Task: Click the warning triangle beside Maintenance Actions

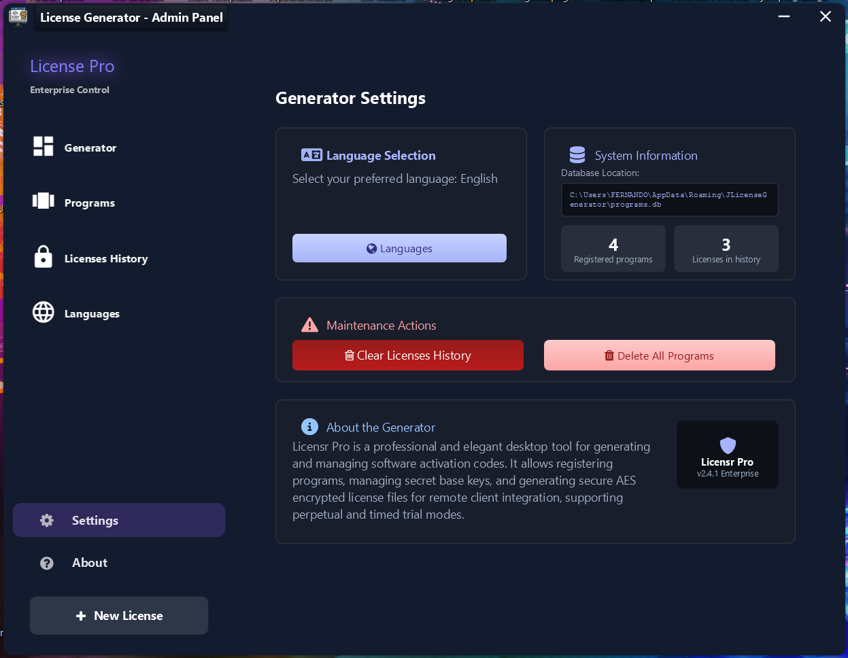Action: tap(309, 325)
